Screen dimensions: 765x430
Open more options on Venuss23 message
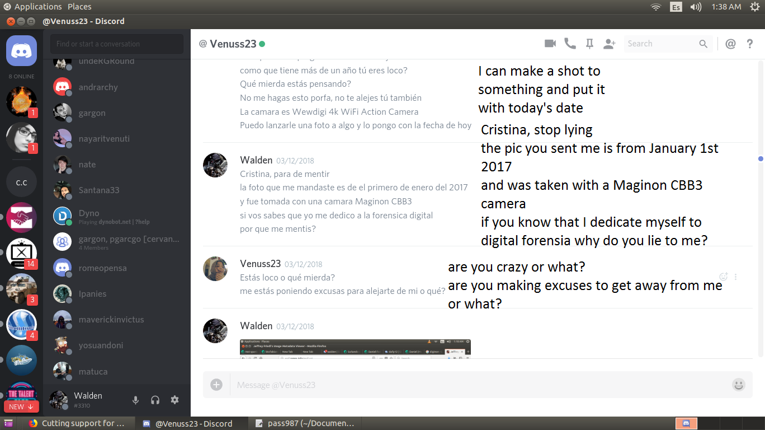736,277
